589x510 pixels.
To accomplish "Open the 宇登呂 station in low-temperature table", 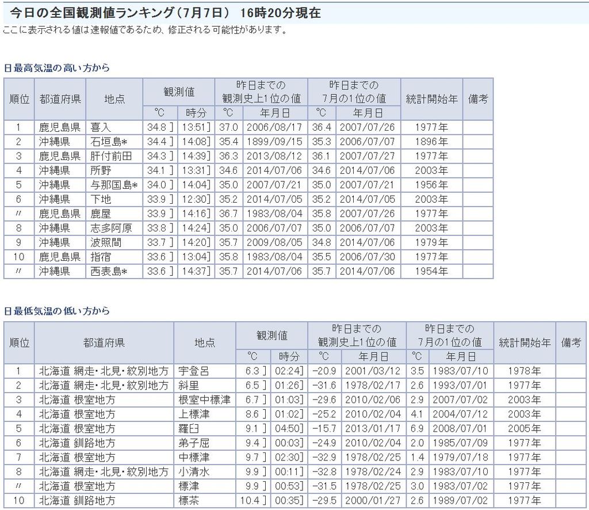I will click(x=194, y=371).
